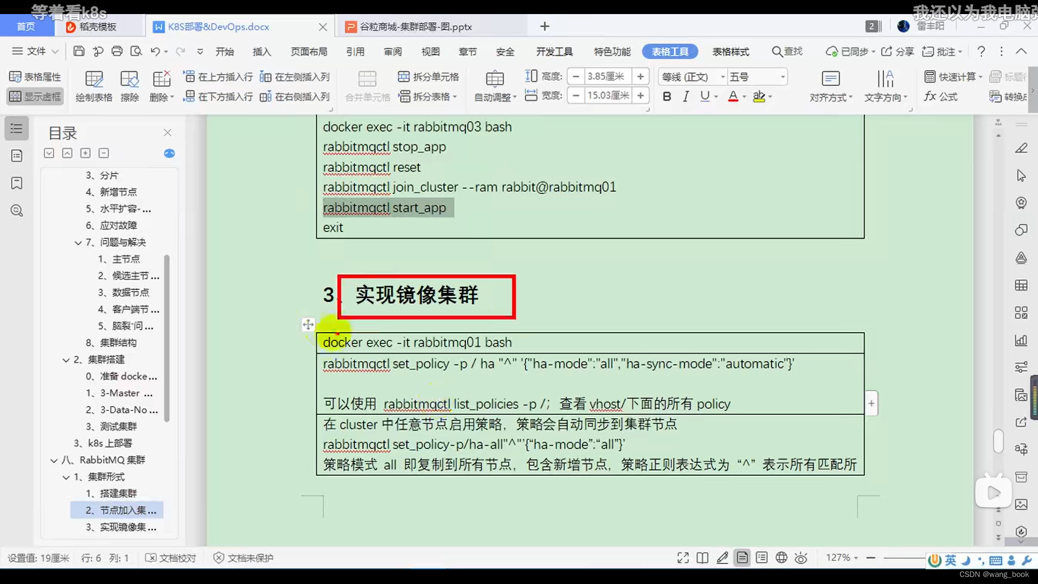The image size is (1038, 584).
Task: Collapse the 7、问题与解决 outline node
Action: pyautogui.click(x=78, y=243)
